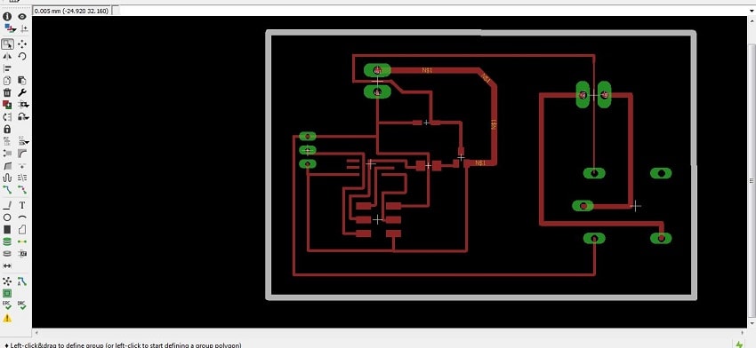Screen dimensions: 756x348
Task: Select the Miter corner tool
Action: (x=22, y=153)
